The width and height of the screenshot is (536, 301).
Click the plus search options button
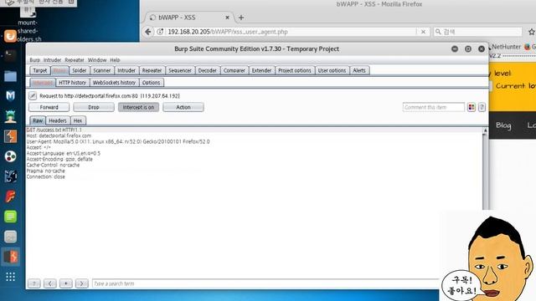click(x=66, y=283)
